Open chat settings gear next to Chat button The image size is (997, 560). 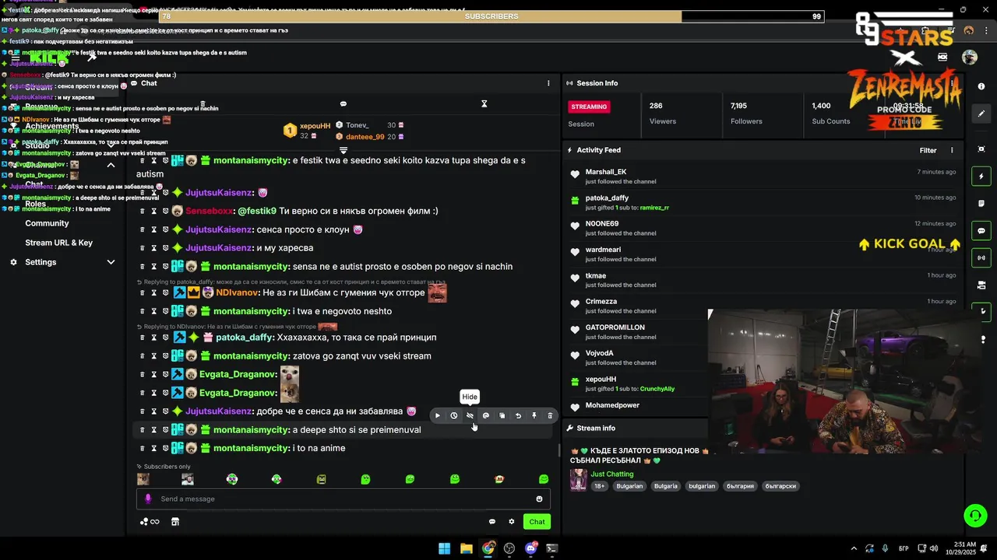pyautogui.click(x=512, y=522)
